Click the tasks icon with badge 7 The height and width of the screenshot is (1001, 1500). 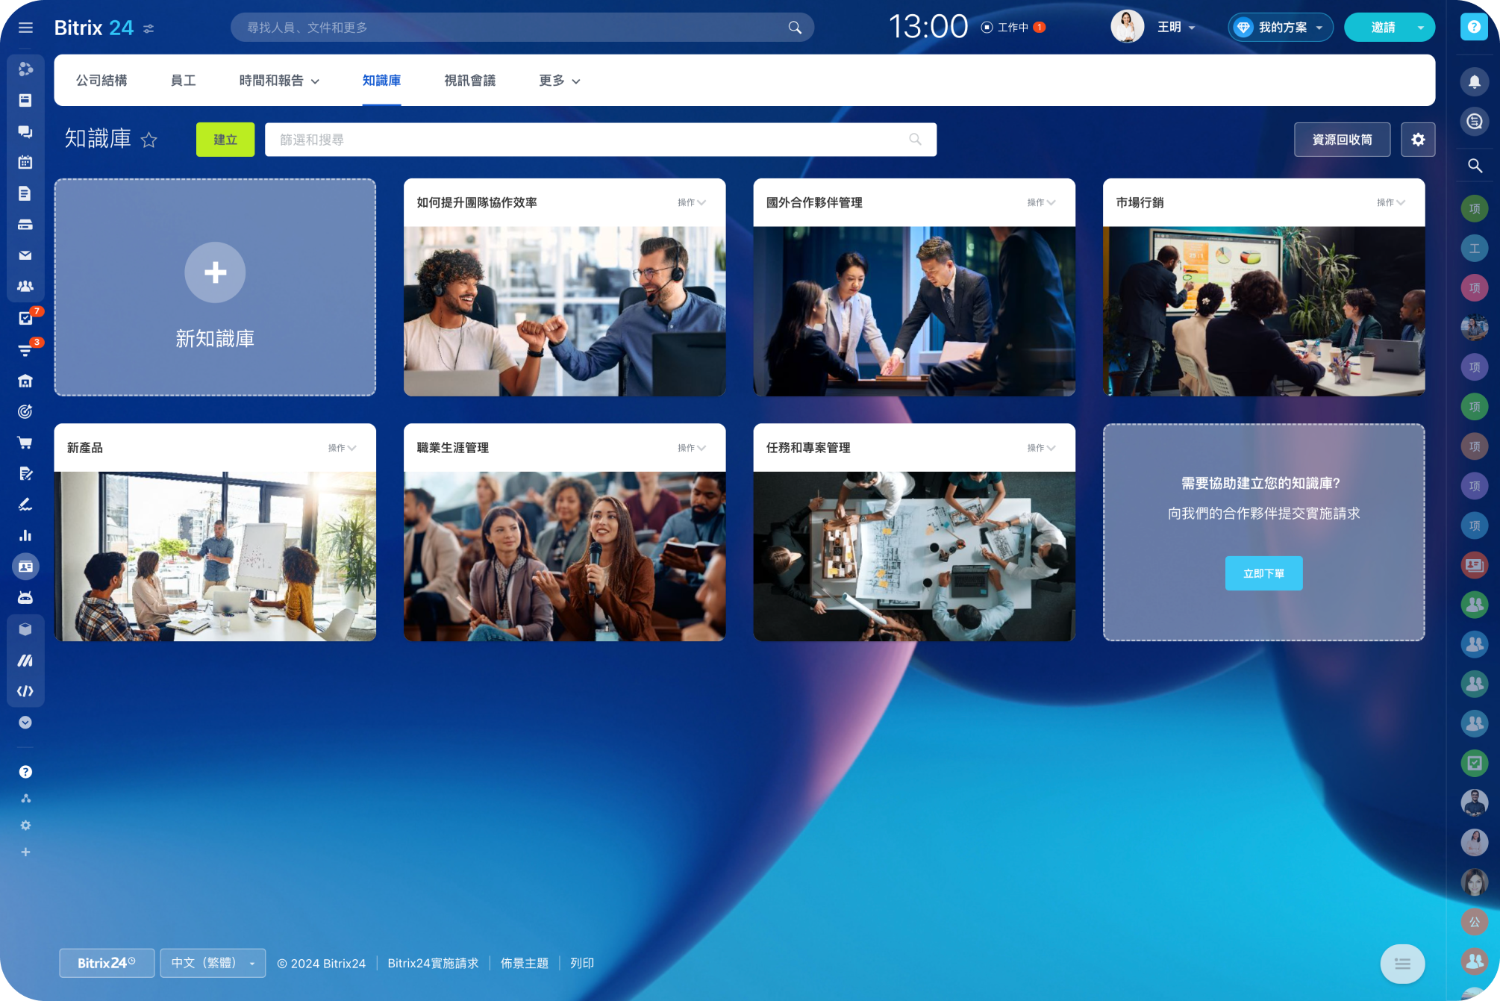(x=25, y=318)
